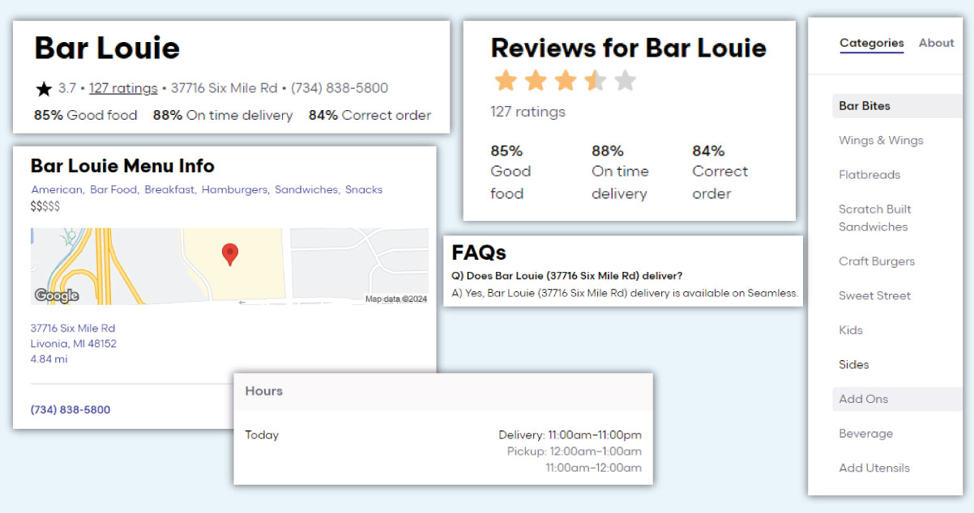Click '84% Correct order' in the header card
This screenshot has height=513, width=974.
coord(370,115)
